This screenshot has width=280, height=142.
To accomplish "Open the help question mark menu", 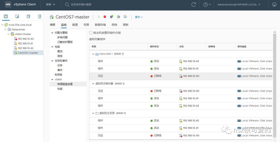I will [x=207, y=5].
